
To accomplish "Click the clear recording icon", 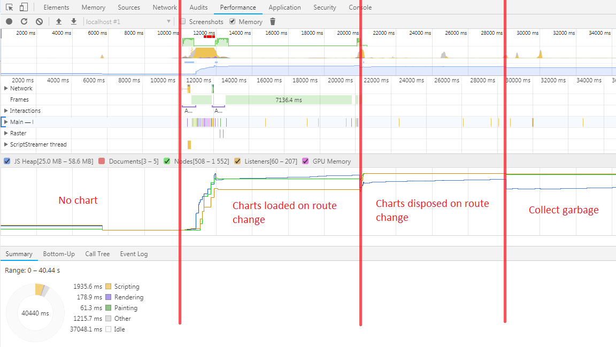I will pos(38,21).
